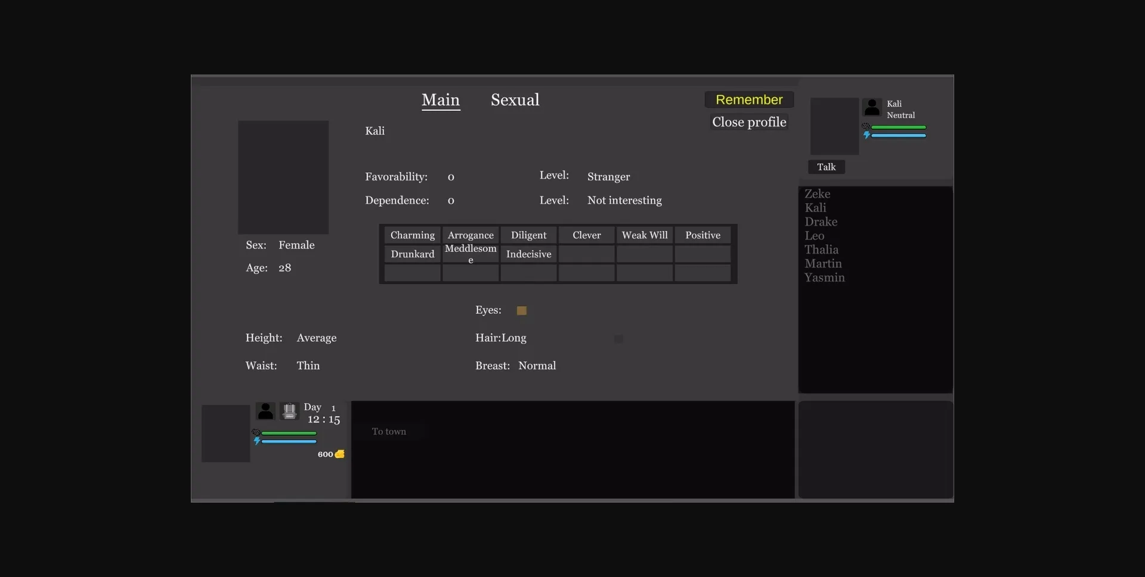Switch to the Main profile tab

pos(441,100)
